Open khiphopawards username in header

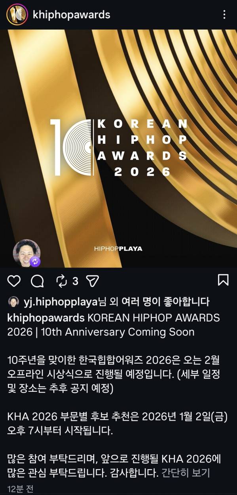(x=72, y=15)
